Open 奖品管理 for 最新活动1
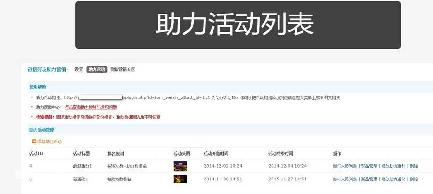The height and width of the screenshot is (194, 433). 369,166
